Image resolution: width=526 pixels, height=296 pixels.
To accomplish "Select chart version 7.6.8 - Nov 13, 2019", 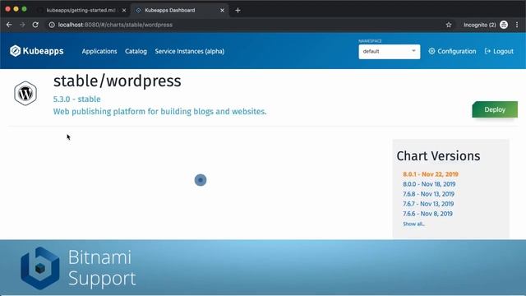I will pos(428,194).
